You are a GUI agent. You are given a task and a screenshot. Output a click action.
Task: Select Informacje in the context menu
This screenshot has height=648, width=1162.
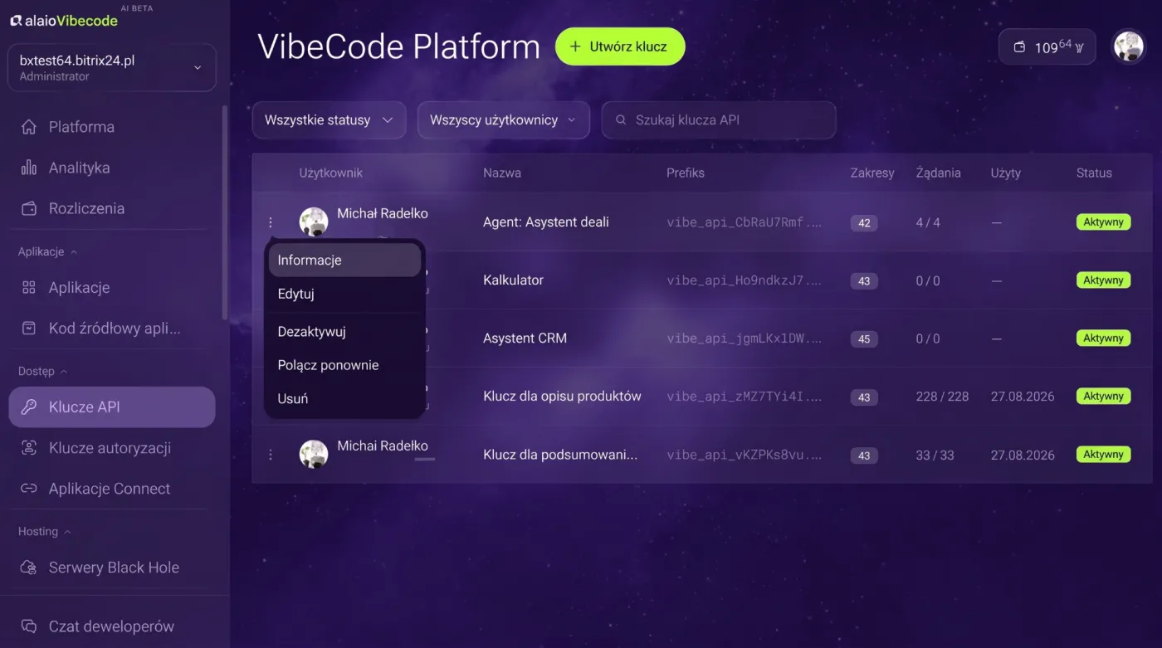click(344, 260)
